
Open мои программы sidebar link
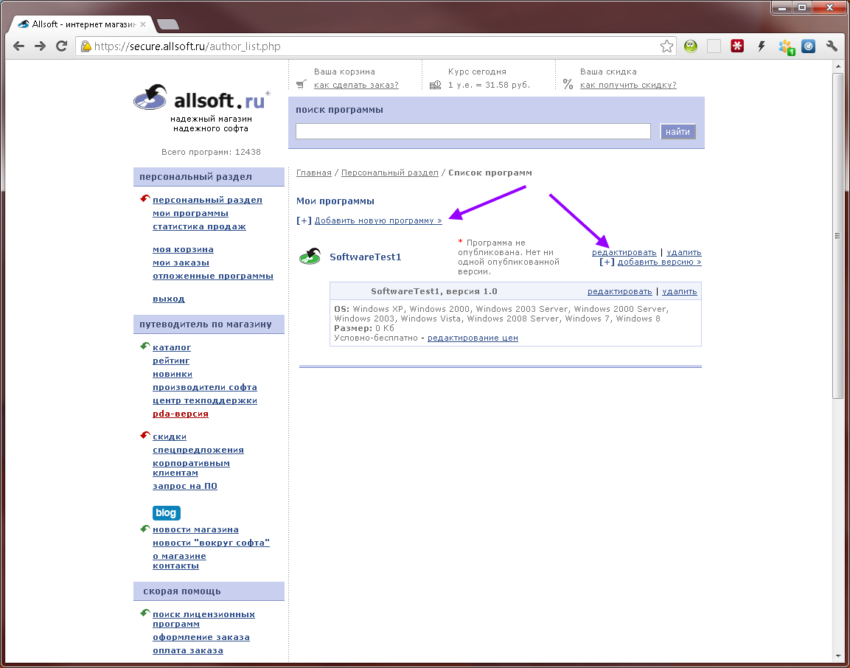[190, 214]
